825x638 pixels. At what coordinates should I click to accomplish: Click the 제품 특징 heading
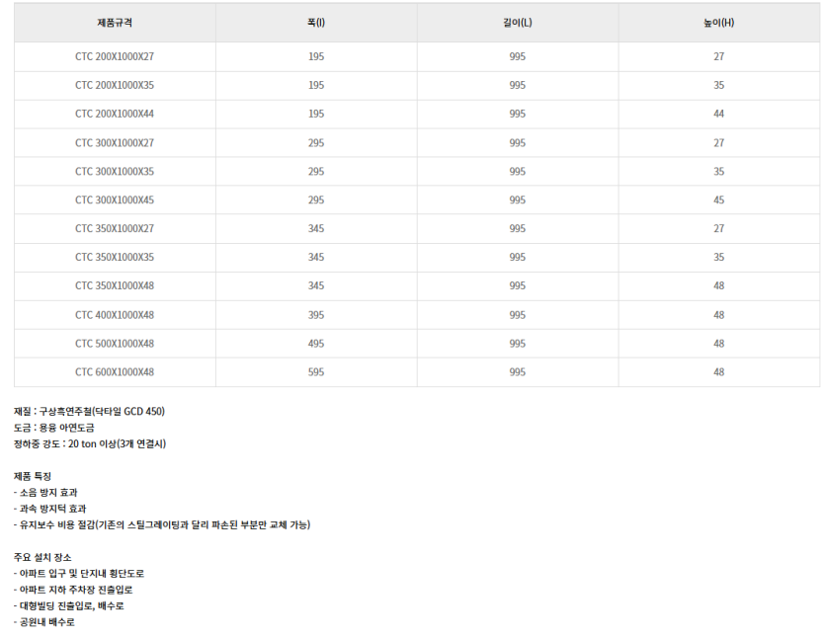[x=33, y=476]
